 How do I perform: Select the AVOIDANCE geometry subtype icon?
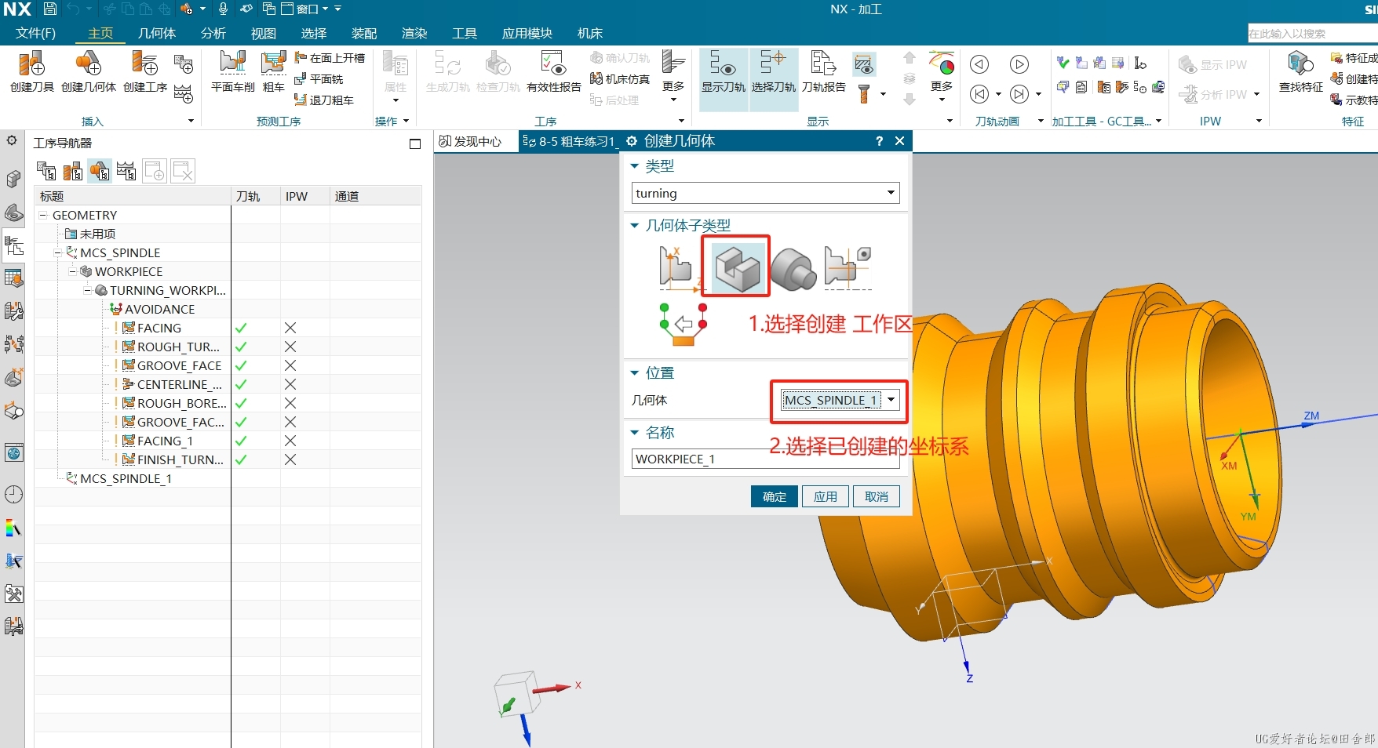pyautogui.click(x=684, y=324)
